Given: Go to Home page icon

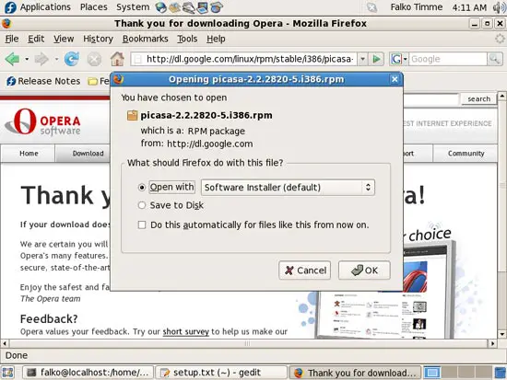Looking at the screenshot, I should click(117, 59).
